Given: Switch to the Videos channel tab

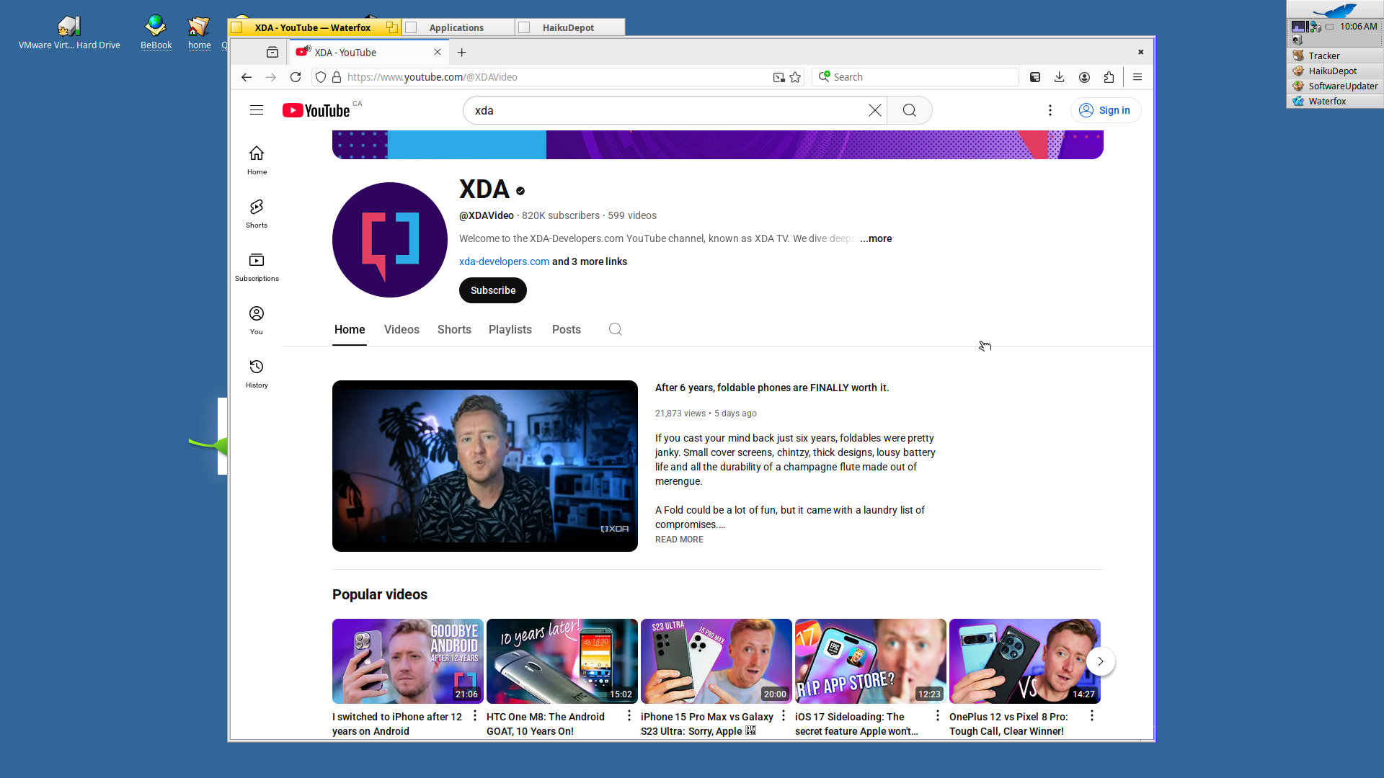Looking at the screenshot, I should 402,329.
